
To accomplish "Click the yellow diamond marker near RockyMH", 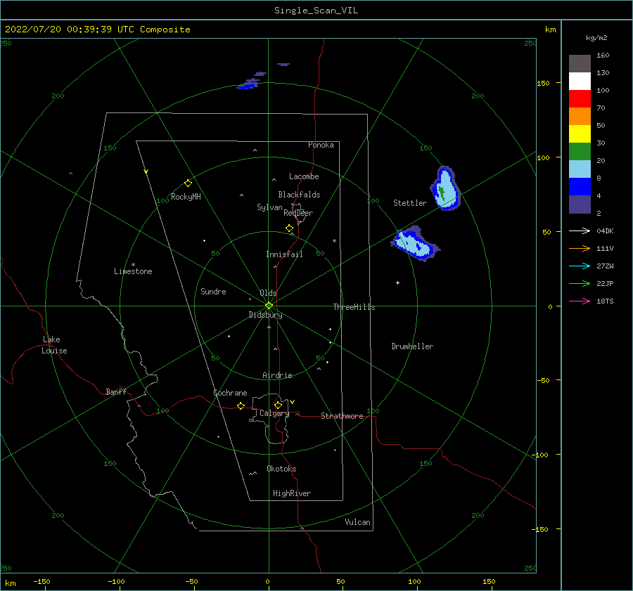I will pos(188,183).
